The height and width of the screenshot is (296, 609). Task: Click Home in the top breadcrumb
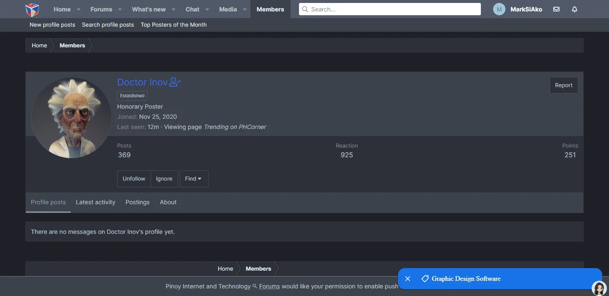click(39, 45)
